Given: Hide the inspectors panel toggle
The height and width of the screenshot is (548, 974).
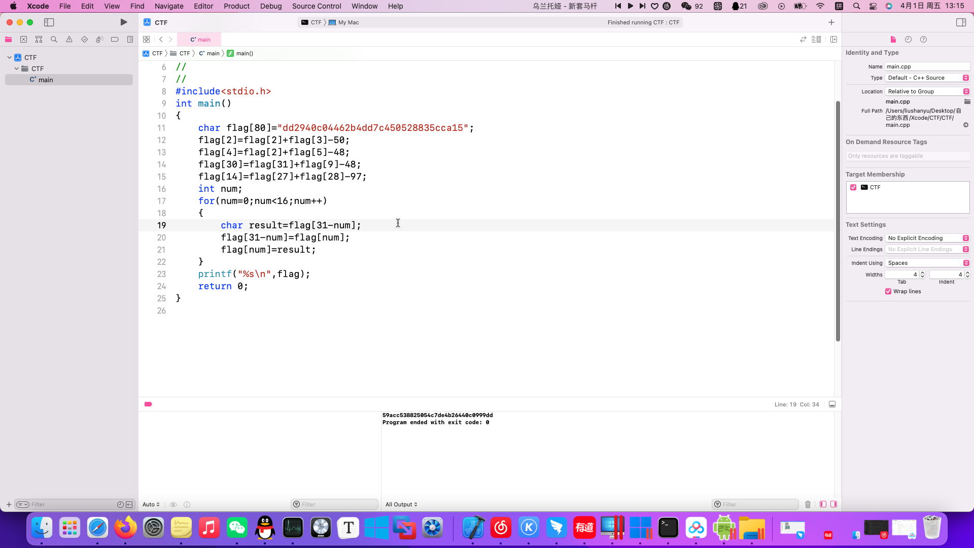Looking at the screenshot, I should click(x=961, y=22).
